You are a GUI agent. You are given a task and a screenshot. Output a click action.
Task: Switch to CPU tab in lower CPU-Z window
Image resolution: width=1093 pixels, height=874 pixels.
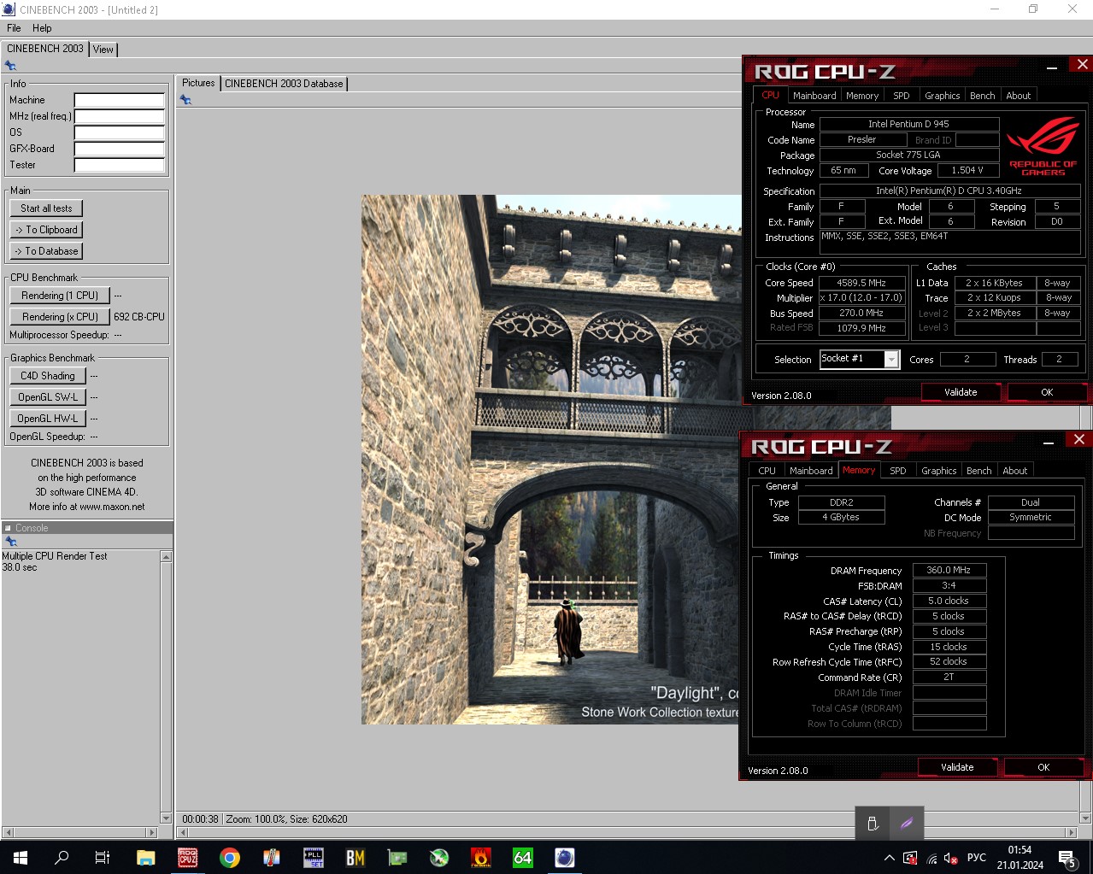[x=767, y=471]
